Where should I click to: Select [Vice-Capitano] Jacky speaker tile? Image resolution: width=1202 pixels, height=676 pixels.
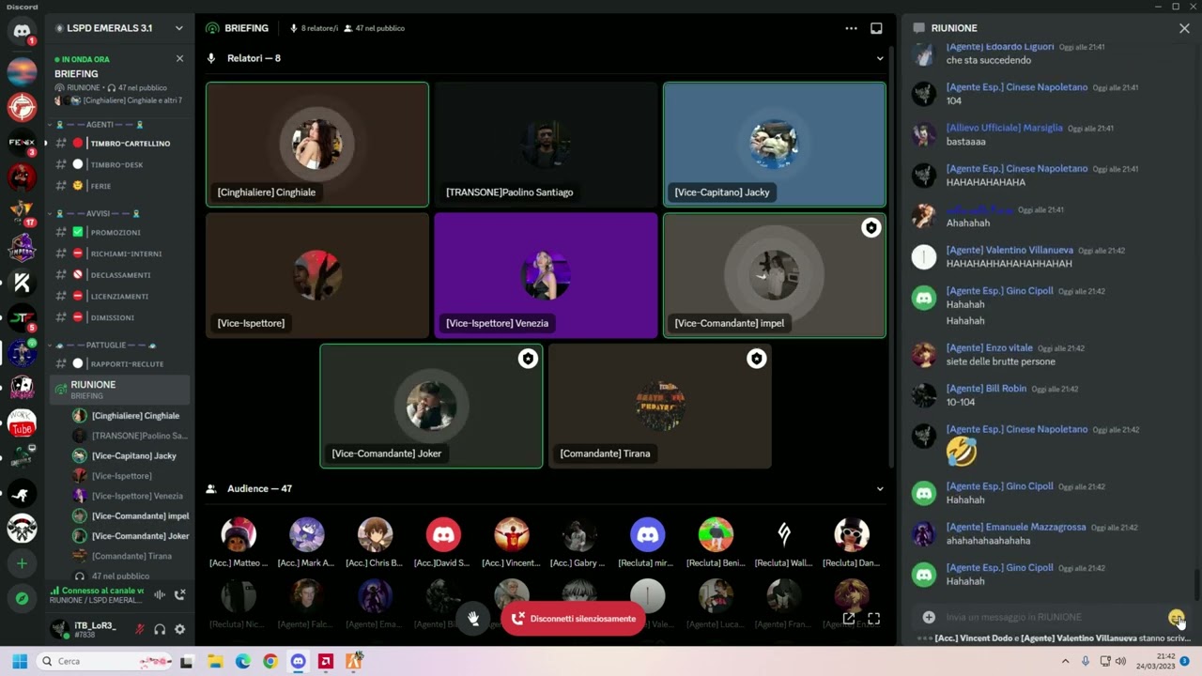[x=775, y=145]
